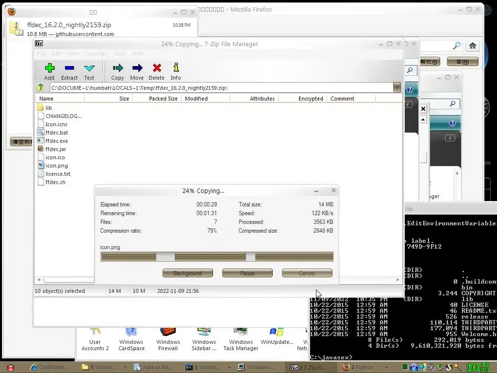Click the Info toolbar icon

[176, 68]
